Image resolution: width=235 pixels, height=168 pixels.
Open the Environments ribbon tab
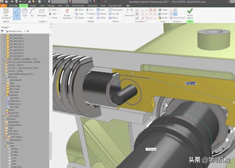tap(78, 6)
